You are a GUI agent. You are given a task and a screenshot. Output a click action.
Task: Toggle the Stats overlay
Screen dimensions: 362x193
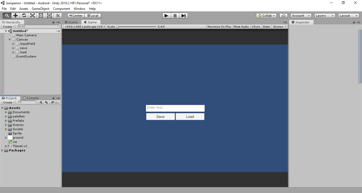[x=266, y=27]
